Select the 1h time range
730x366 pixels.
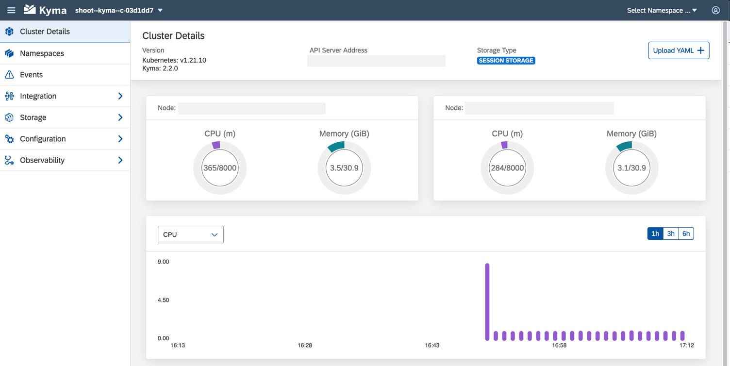655,233
